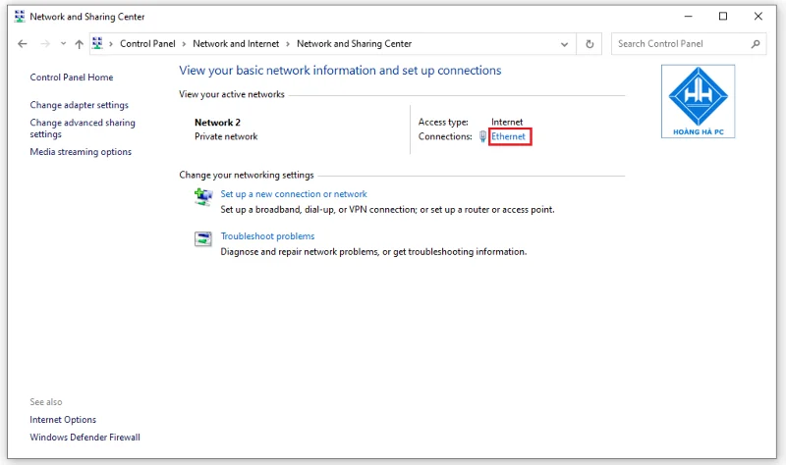Click the Network and Sharing Center title icon
This screenshot has height=465, width=786.
[20, 17]
